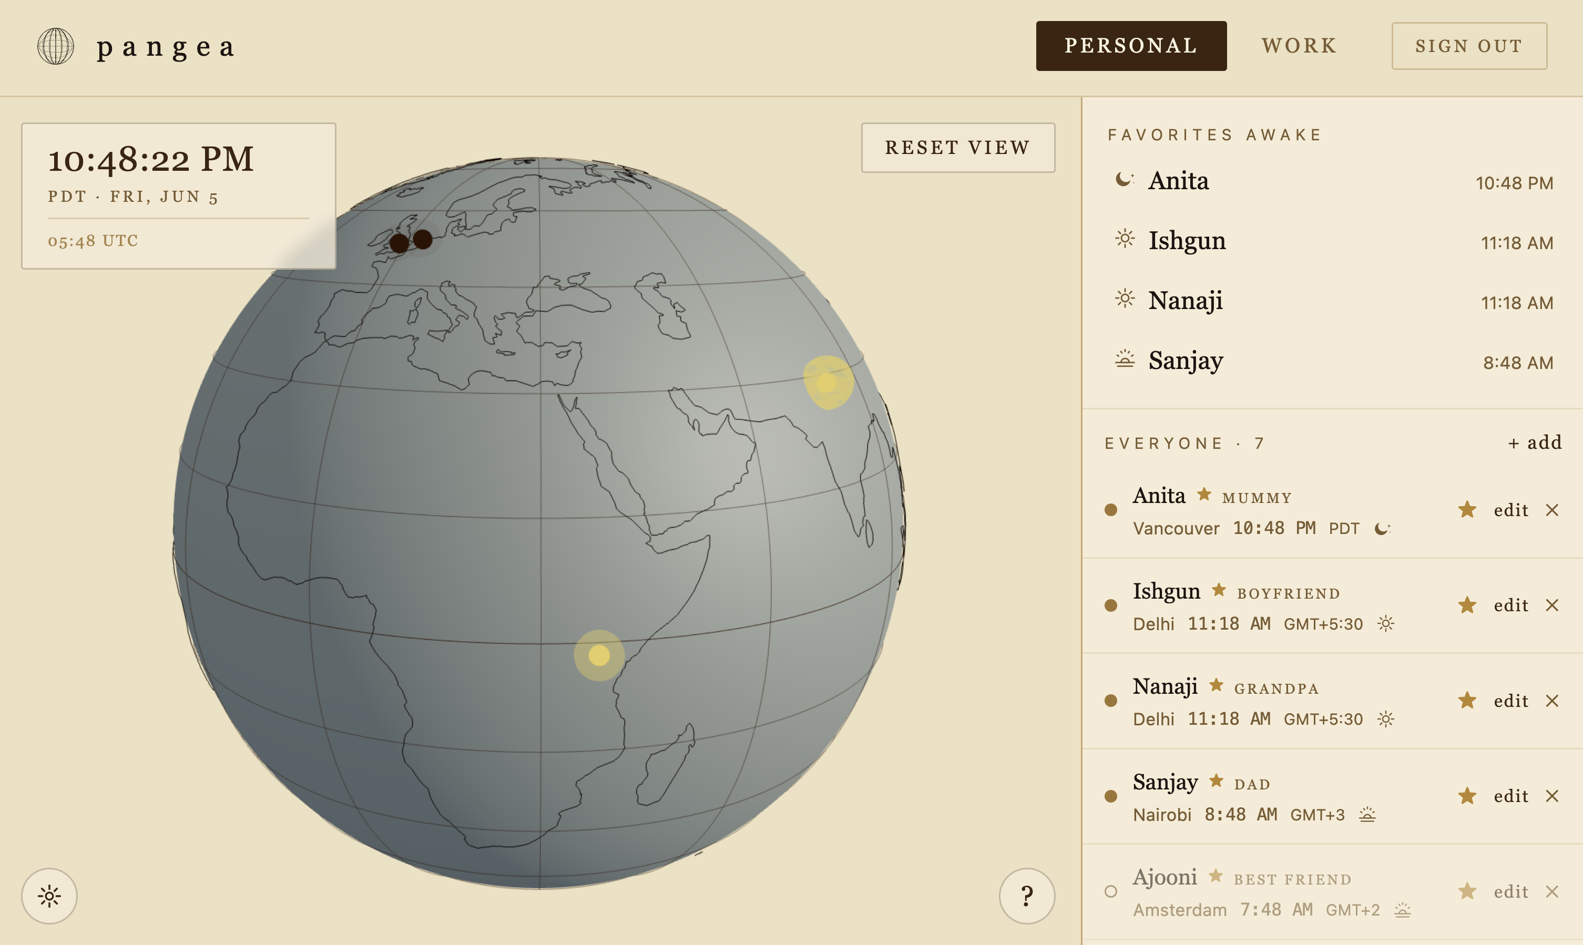
Task: Click the status dot next to Sanjay
Action: pyautogui.click(x=1110, y=797)
